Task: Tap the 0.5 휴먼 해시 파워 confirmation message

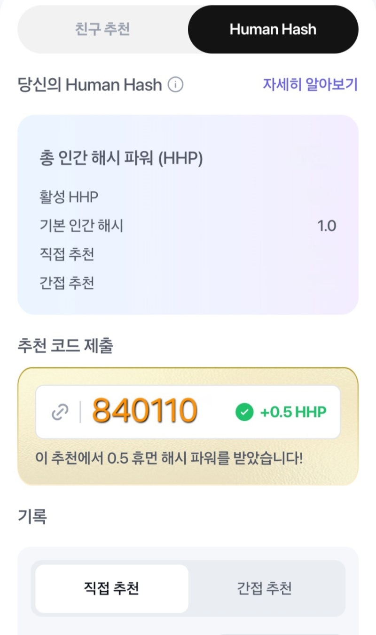Action: [x=169, y=458]
